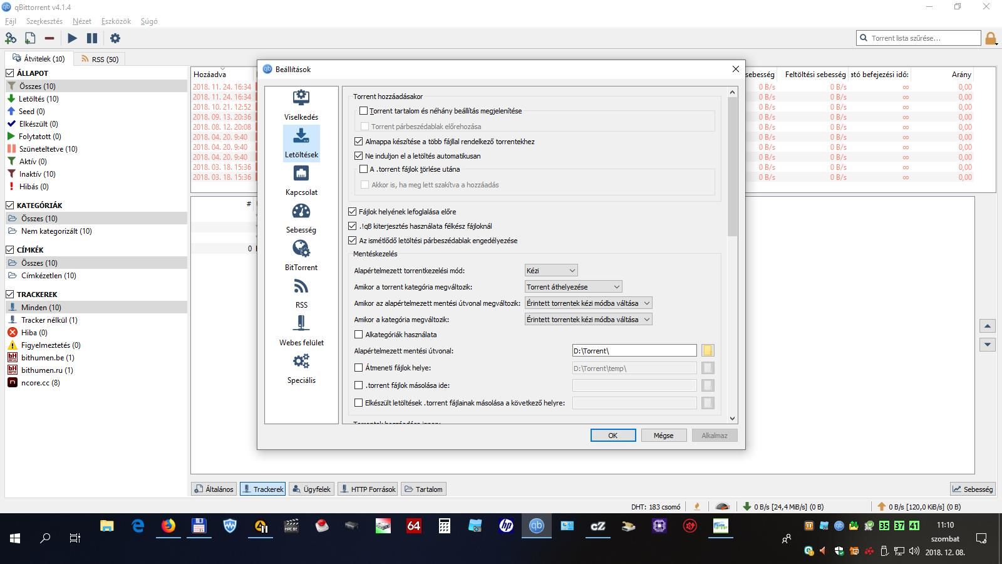Toggle Az ismétlődő letöltési párbeszédablak engedélyezése

tap(353, 241)
